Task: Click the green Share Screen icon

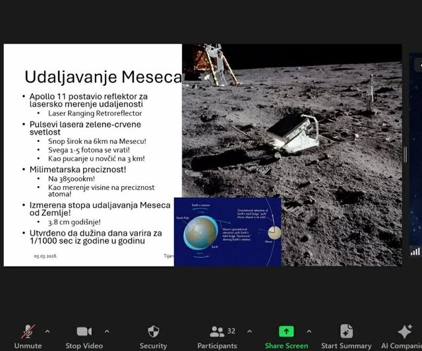Action: click(x=286, y=331)
